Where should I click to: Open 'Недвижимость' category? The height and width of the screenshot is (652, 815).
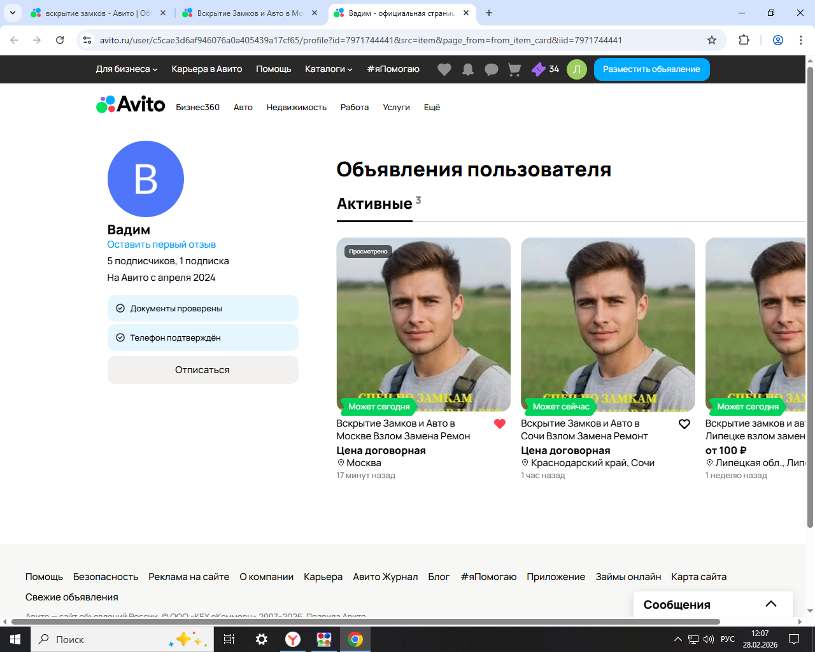[297, 108]
